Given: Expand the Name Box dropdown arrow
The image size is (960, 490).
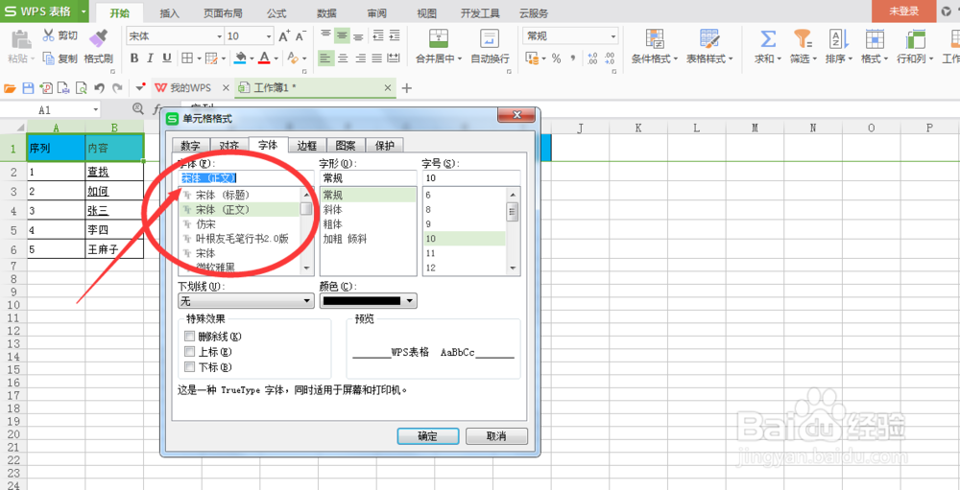Looking at the screenshot, I should pyautogui.click(x=96, y=109).
